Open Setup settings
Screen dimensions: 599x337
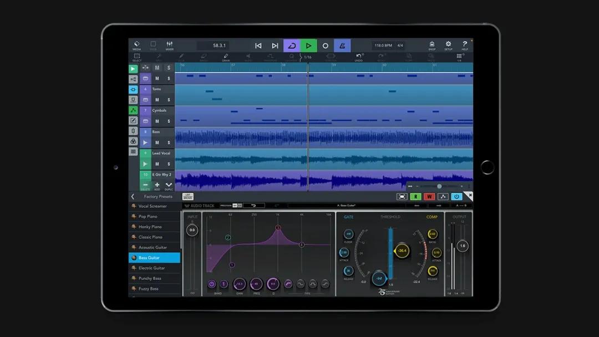448,45
